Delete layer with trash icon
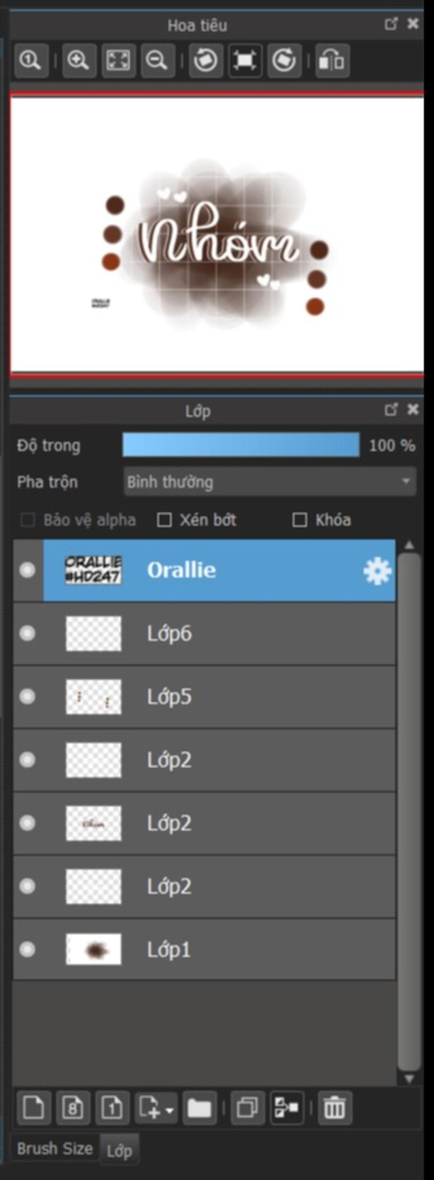 (334, 1108)
